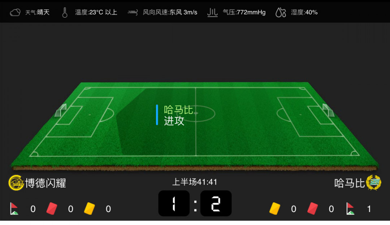Click the thermometer temperature icon
The image size is (390, 225).
65,12
